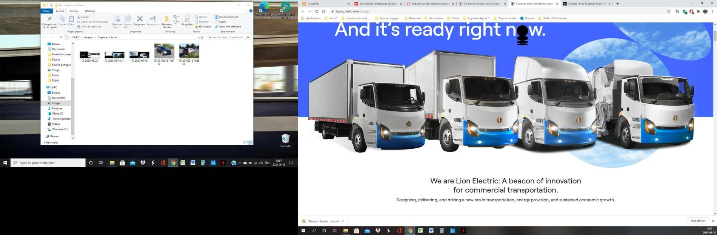Open the quick access toolbar customize arrow
717x235 pixels.
tap(60, 5)
